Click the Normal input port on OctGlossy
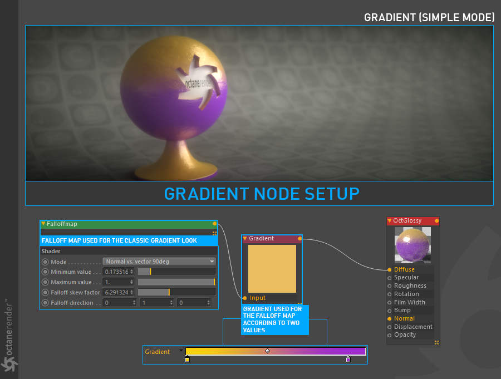The width and height of the screenshot is (501, 379). click(x=390, y=318)
